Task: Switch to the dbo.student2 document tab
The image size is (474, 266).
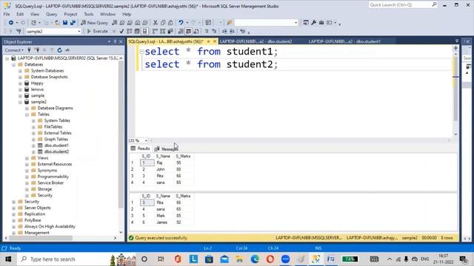Action: coord(256,41)
